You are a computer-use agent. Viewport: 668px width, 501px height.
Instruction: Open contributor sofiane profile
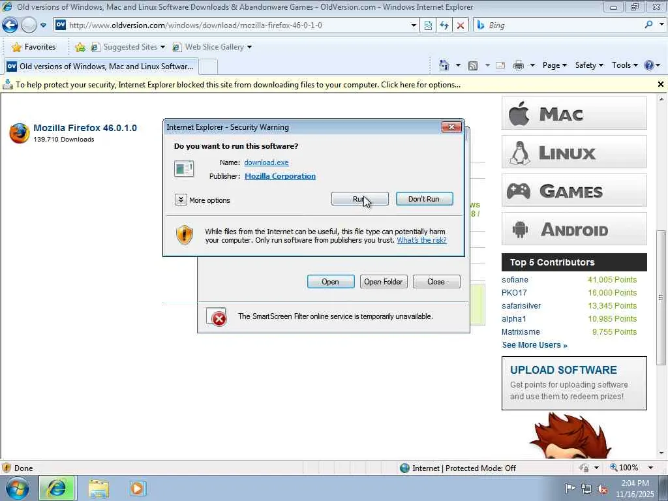tap(515, 279)
